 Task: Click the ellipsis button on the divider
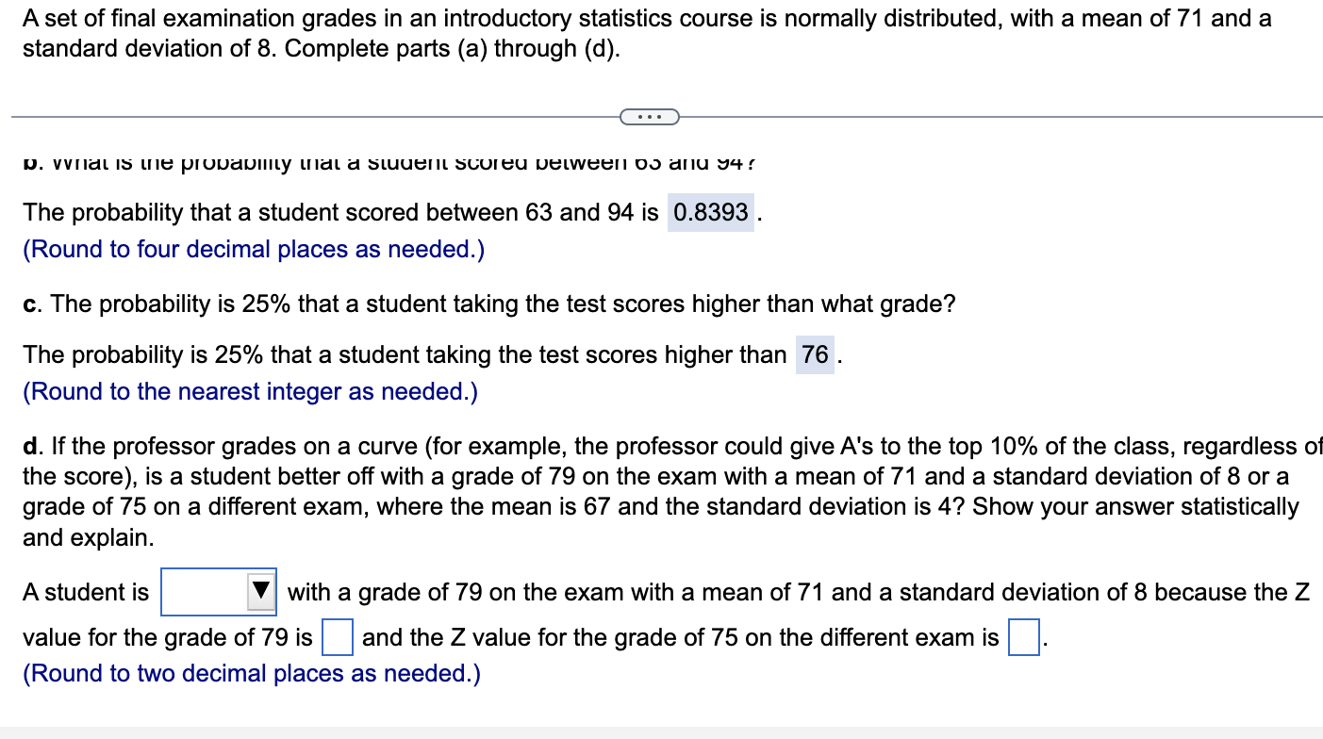coord(649,117)
